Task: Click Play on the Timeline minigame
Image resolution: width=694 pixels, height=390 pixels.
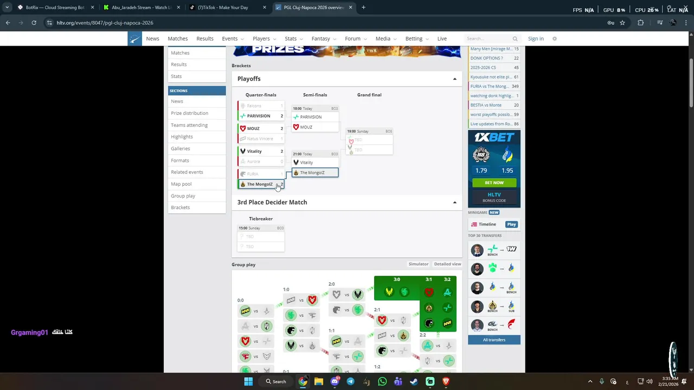Action: [511, 224]
